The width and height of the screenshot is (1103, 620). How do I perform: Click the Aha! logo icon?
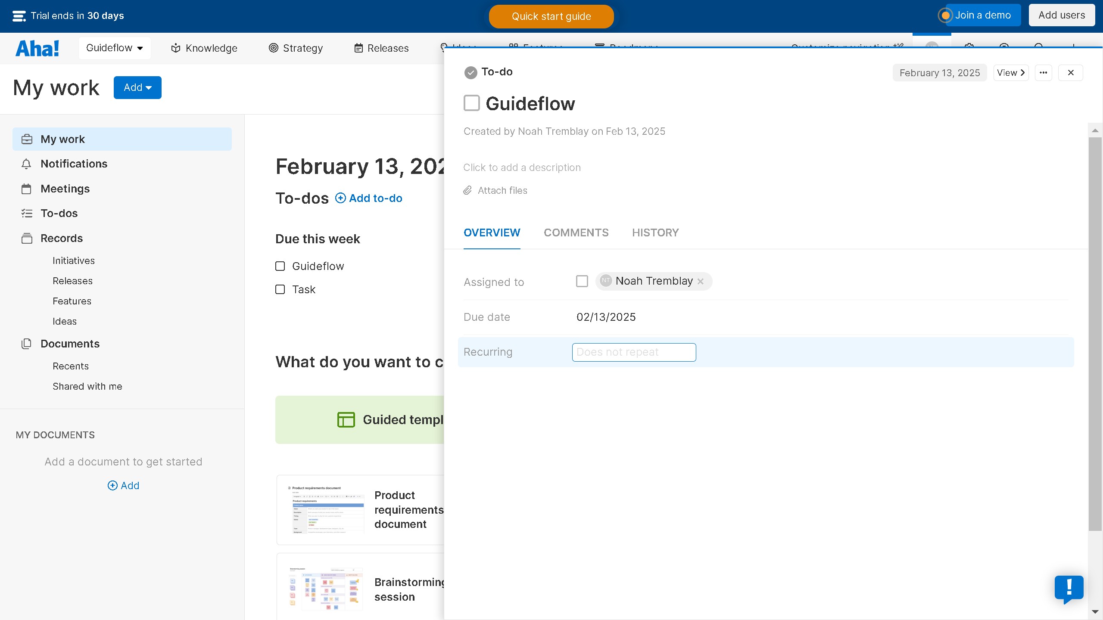tap(37, 48)
